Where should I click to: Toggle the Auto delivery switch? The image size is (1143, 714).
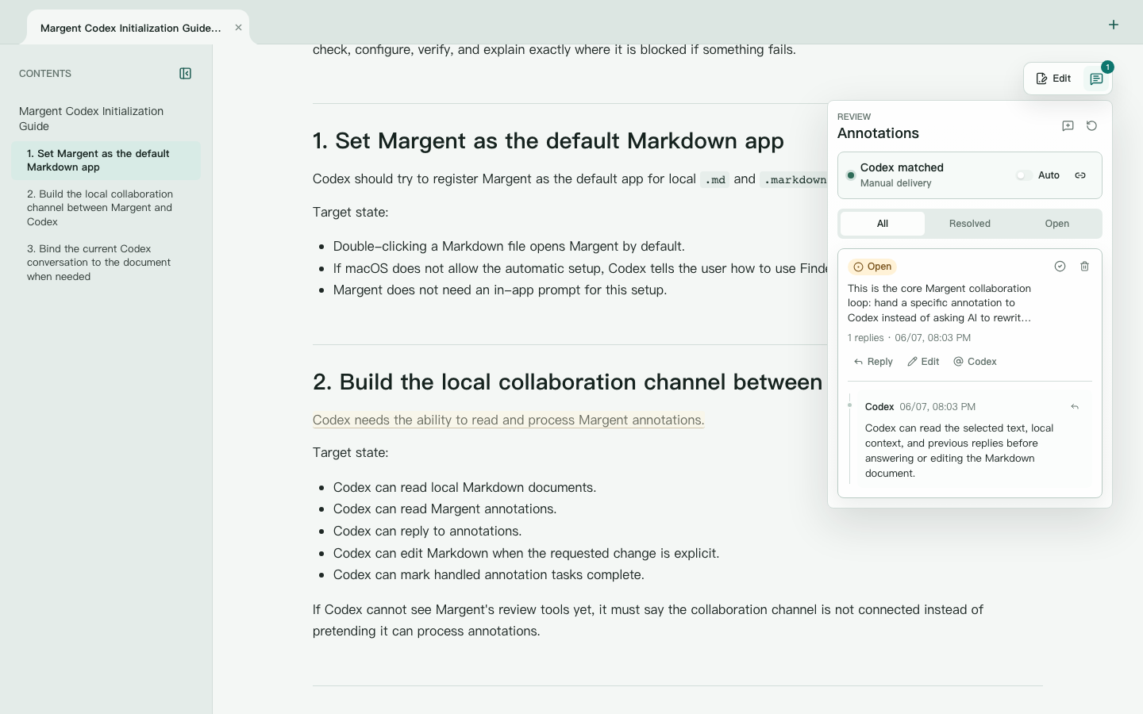tap(1024, 175)
